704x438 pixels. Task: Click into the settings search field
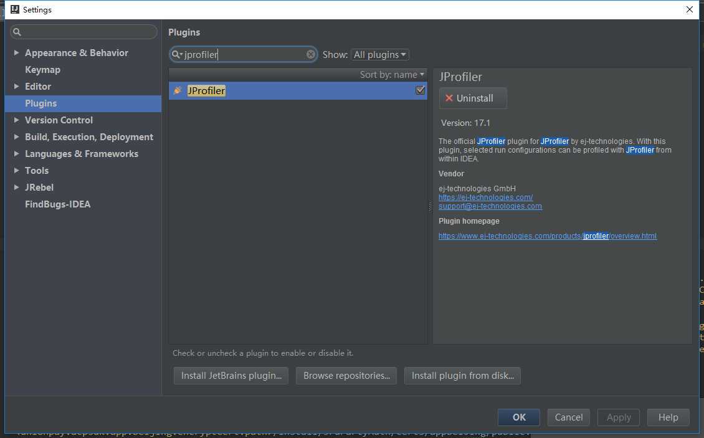84,32
